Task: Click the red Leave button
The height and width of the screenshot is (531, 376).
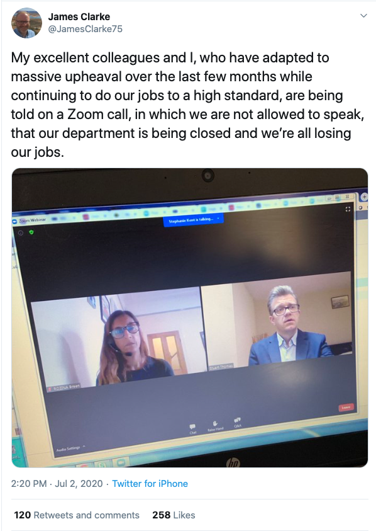Action: pyautogui.click(x=346, y=408)
